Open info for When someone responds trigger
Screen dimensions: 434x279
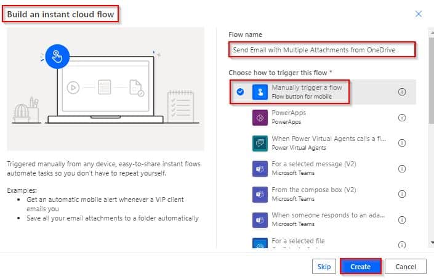(402, 220)
